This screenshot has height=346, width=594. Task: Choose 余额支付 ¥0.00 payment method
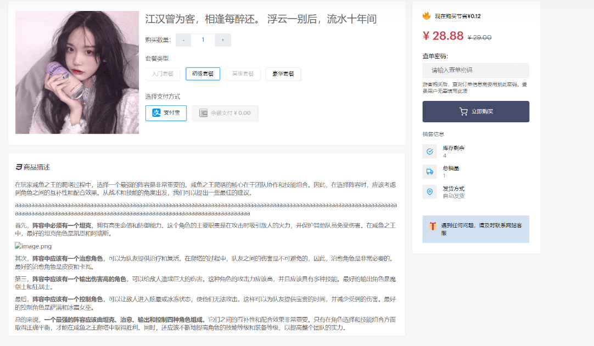pos(225,113)
